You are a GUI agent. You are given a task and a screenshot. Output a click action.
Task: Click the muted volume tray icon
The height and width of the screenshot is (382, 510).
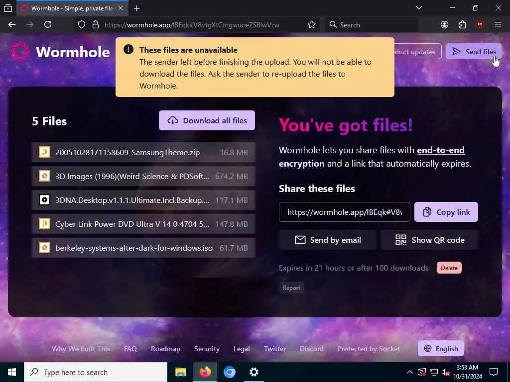point(445,372)
